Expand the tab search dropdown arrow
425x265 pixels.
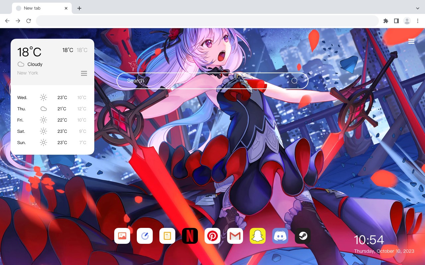tap(418, 8)
